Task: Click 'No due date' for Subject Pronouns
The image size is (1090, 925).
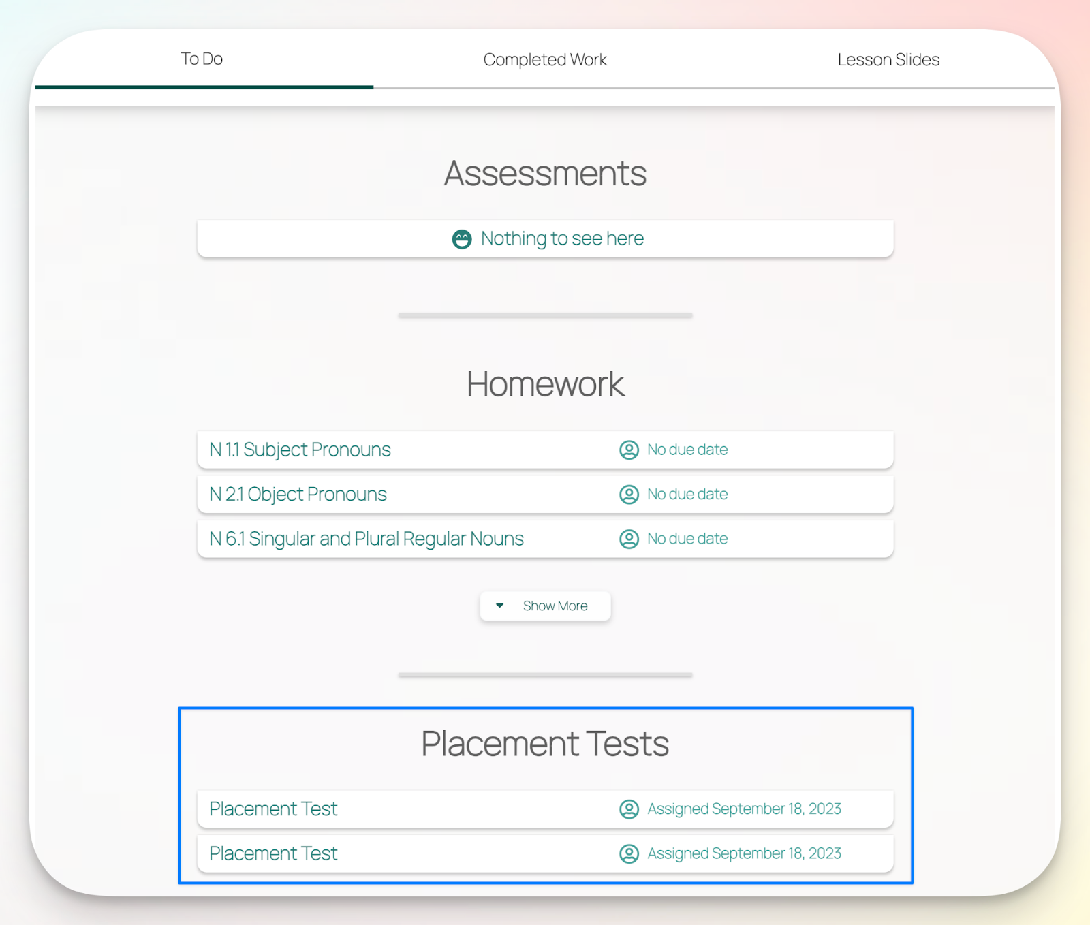Action: point(687,450)
